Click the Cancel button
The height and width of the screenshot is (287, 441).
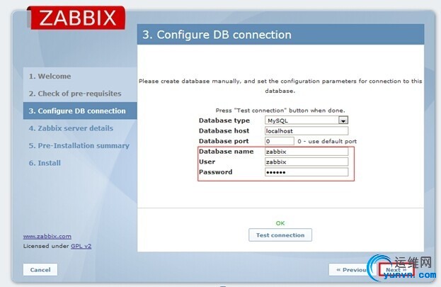tap(40, 270)
